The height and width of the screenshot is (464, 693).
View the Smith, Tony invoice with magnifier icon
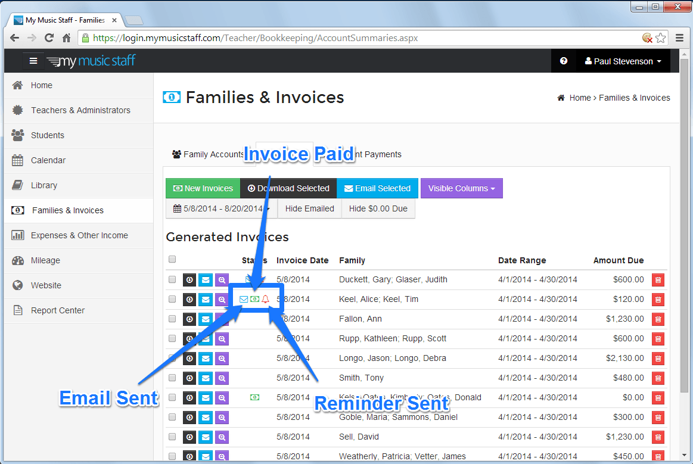222,378
